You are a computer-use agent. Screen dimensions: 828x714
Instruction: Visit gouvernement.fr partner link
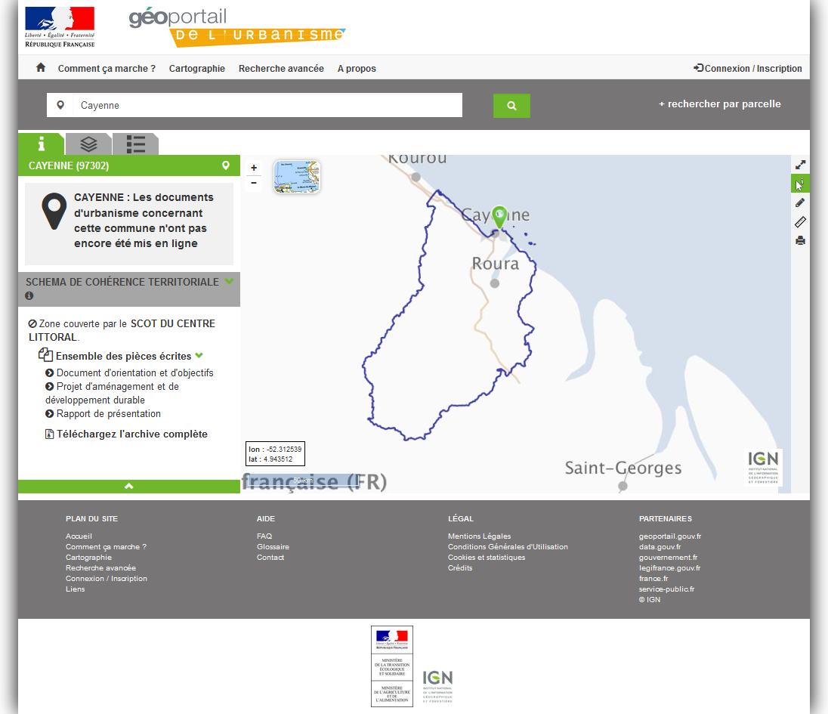(668, 557)
